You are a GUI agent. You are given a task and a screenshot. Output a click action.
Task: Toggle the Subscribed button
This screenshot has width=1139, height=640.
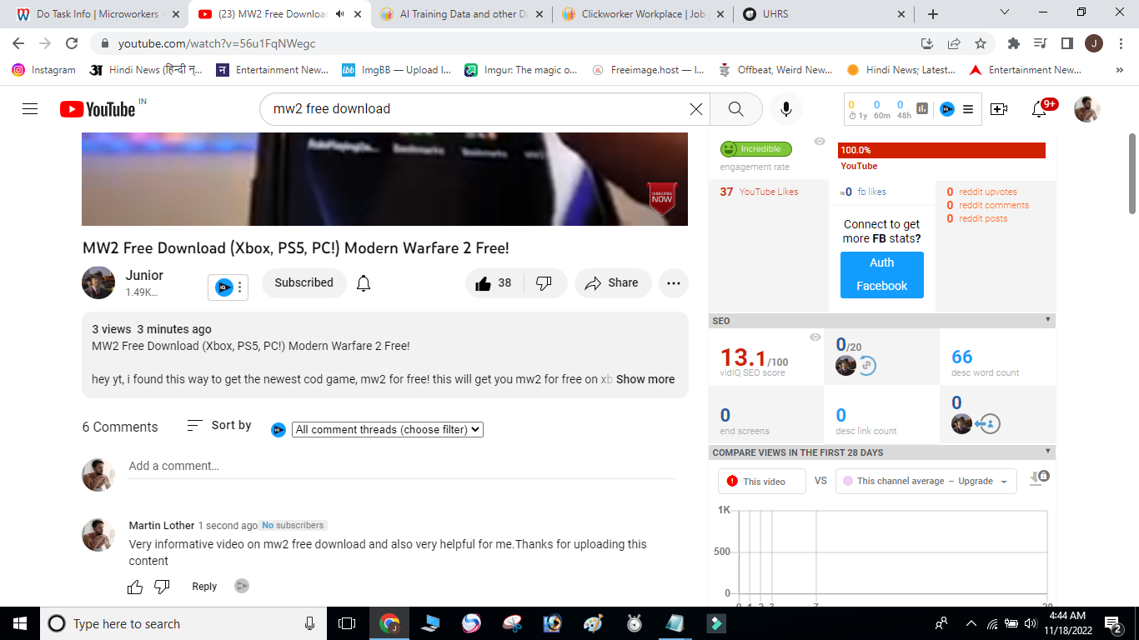[x=304, y=283]
